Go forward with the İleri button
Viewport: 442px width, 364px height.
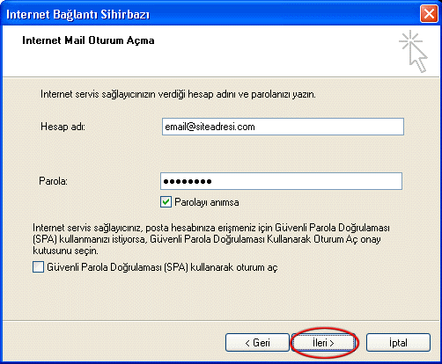tap(323, 343)
